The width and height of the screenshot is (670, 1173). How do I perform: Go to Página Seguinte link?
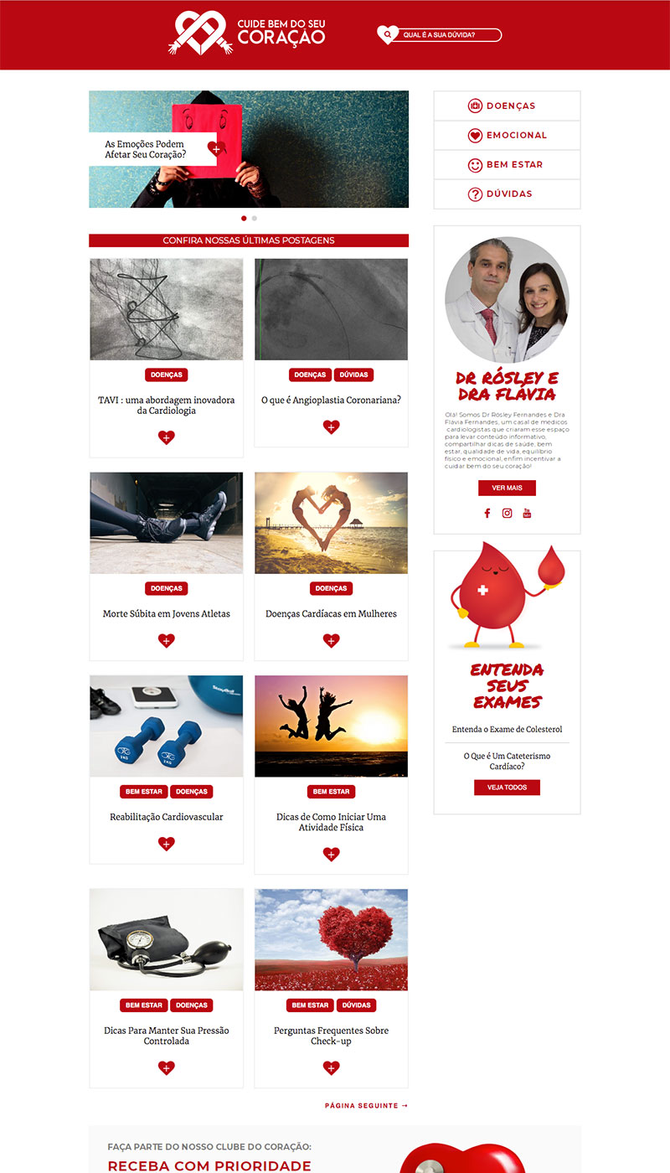[366, 1106]
